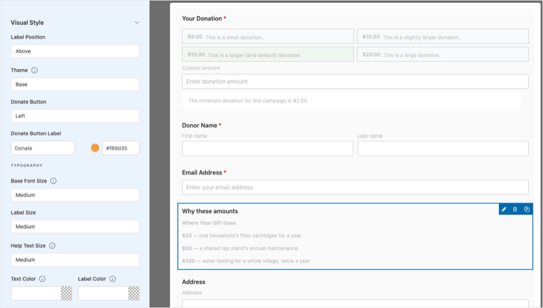Open the Label Position dropdown showing Above
The image size is (543, 308).
[75, 51]
